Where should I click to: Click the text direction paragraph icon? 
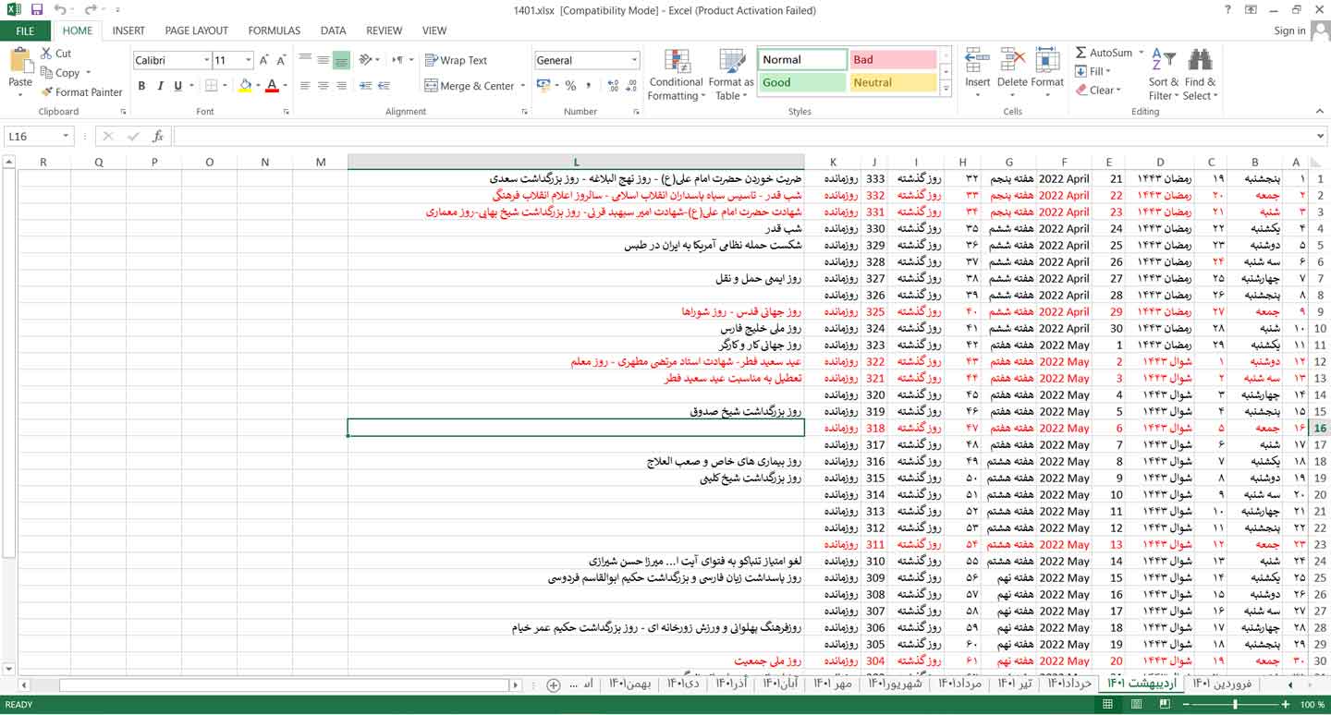397,60
